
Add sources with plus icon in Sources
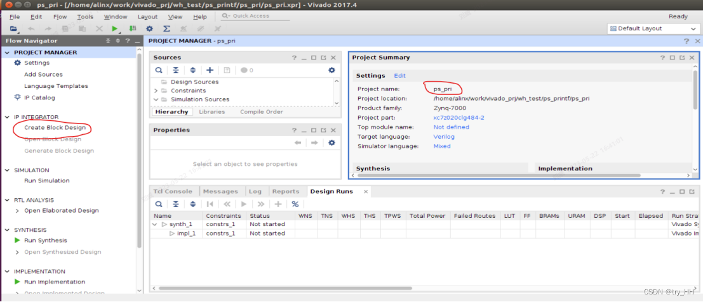point(210,70)
